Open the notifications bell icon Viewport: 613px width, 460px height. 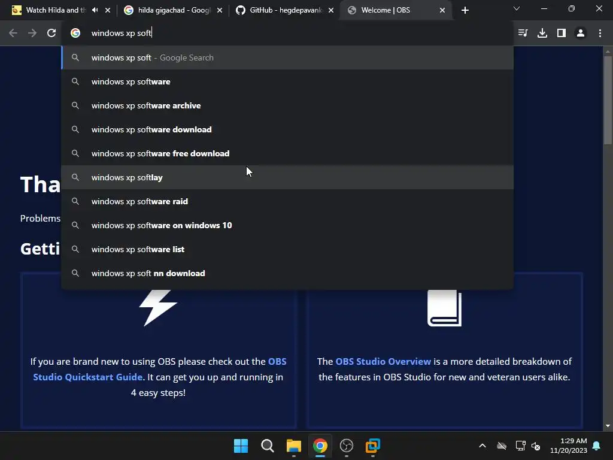coord(596,446)
